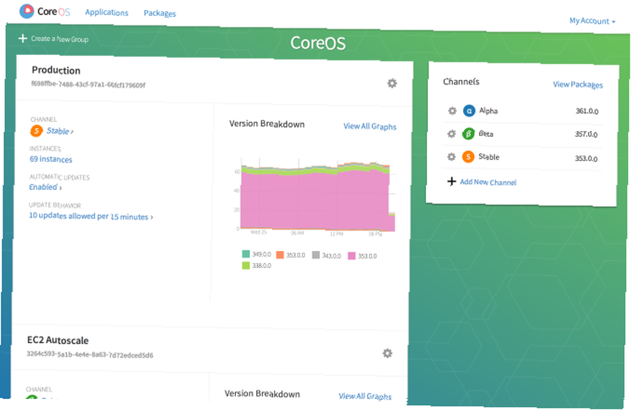The height and width of the screenshot is (411, 631).
Task: Click the gray 343.0.0 legend swatch
Action: [316, 255]
